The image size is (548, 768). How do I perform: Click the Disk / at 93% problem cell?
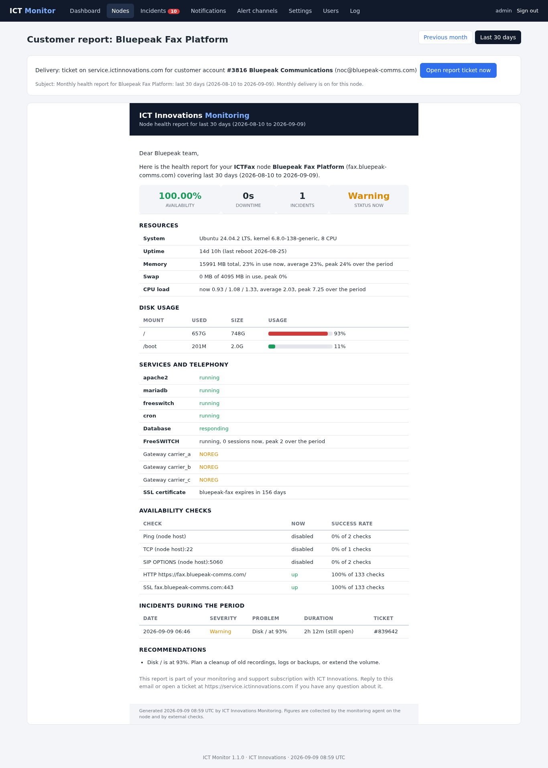point(270,632)
